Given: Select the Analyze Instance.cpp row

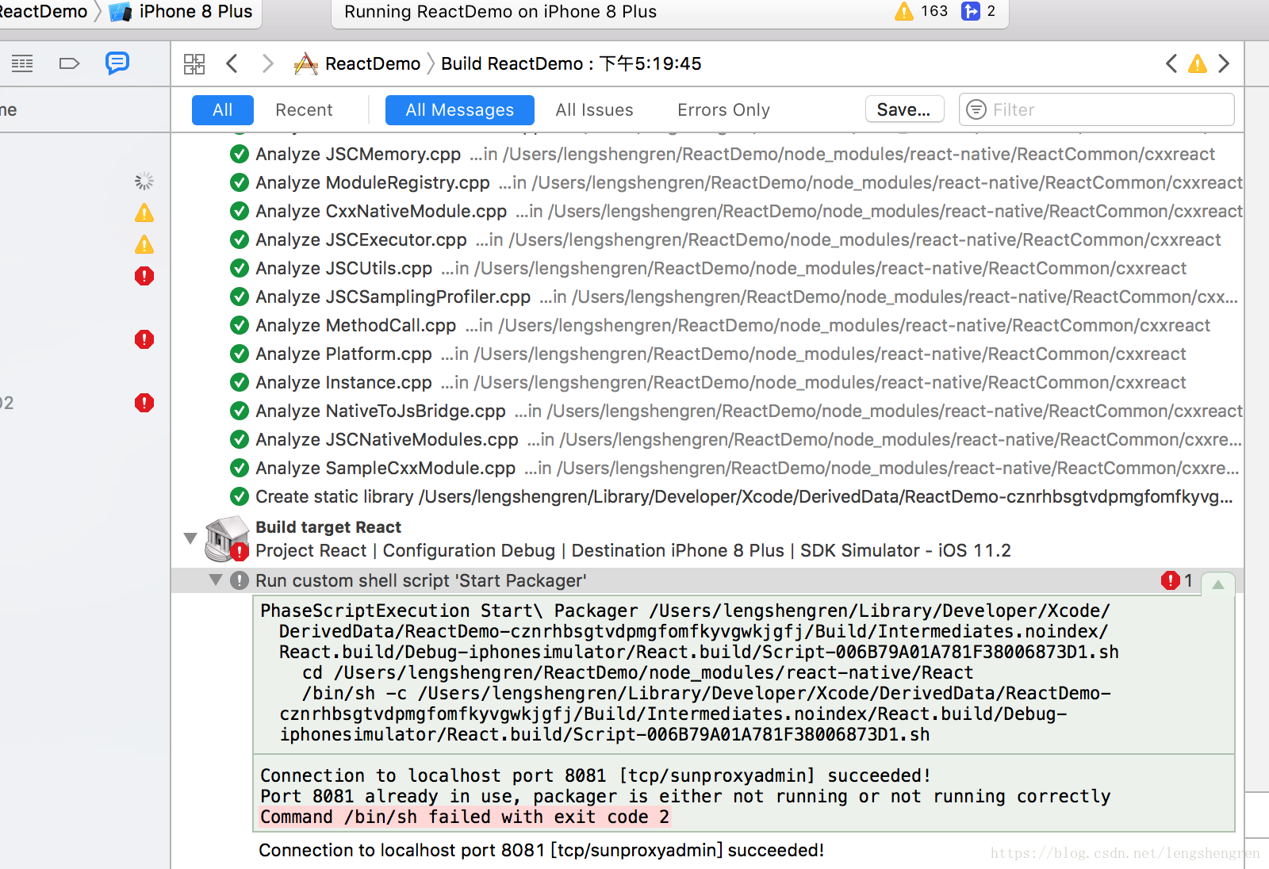Looking at the screenshot, I should click(x=707, y=382).
